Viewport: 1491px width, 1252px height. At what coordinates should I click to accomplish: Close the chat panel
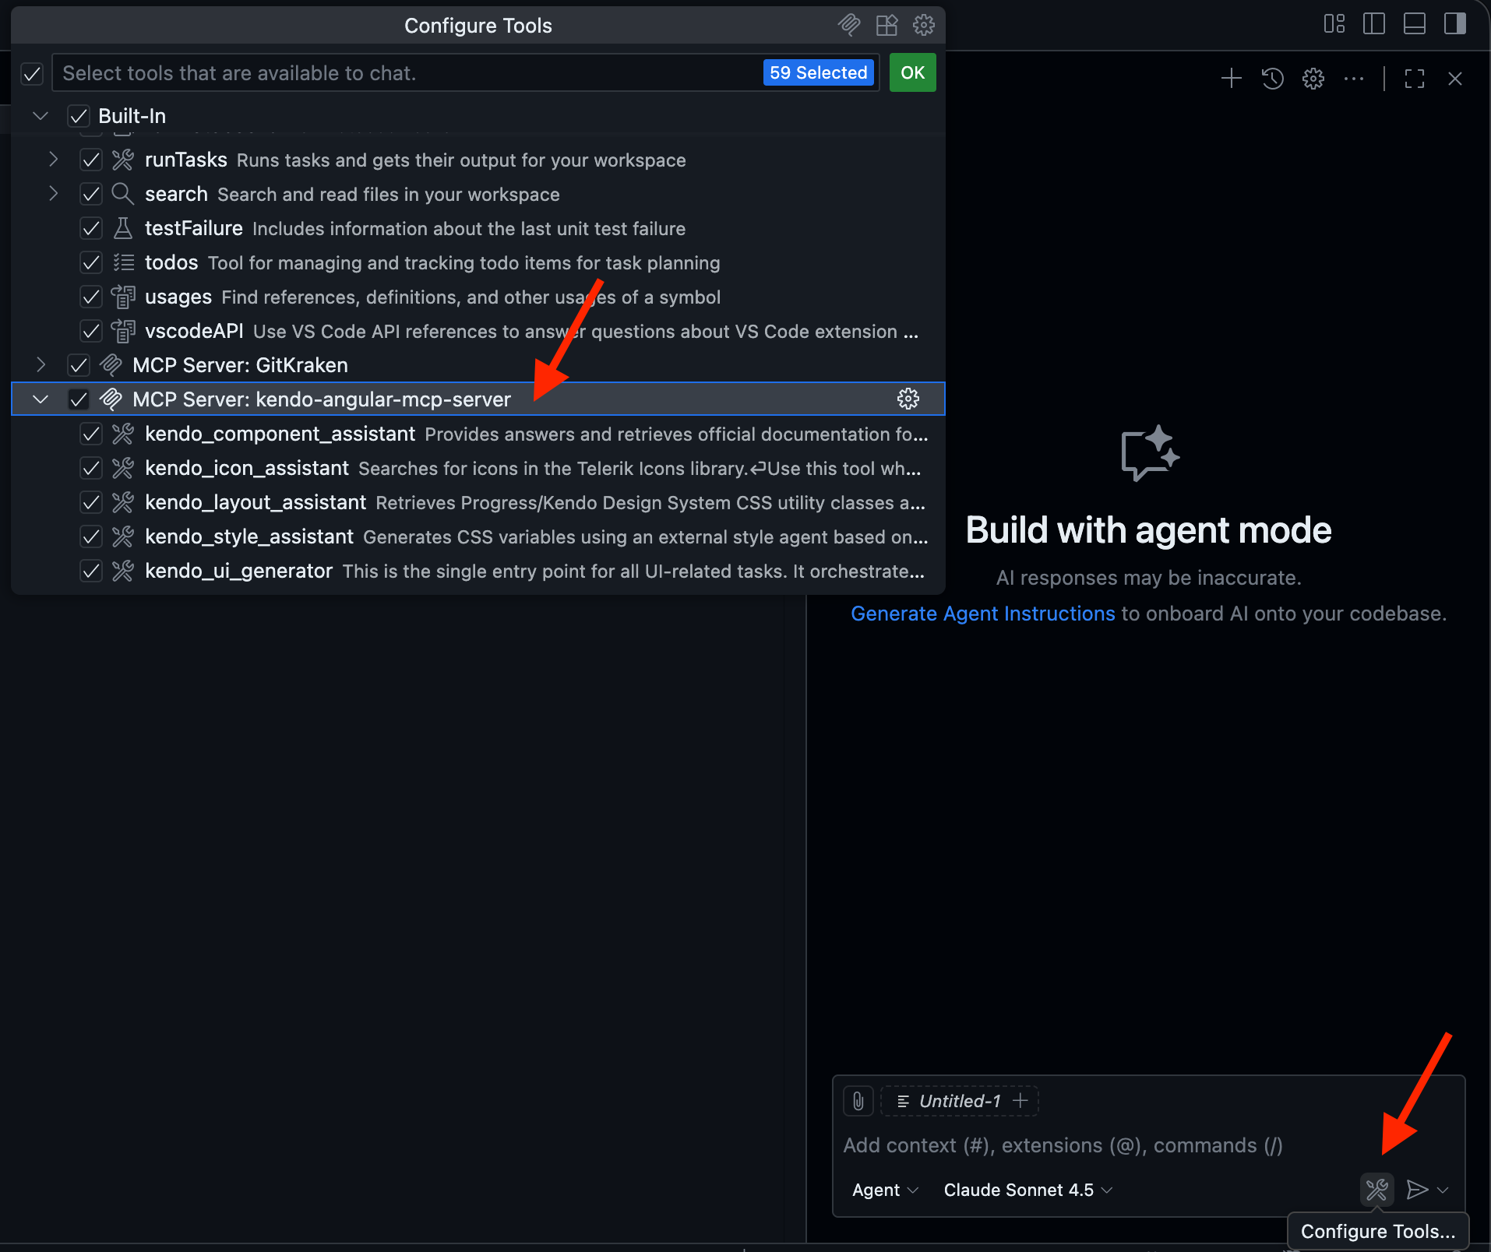coord(1455,79)
